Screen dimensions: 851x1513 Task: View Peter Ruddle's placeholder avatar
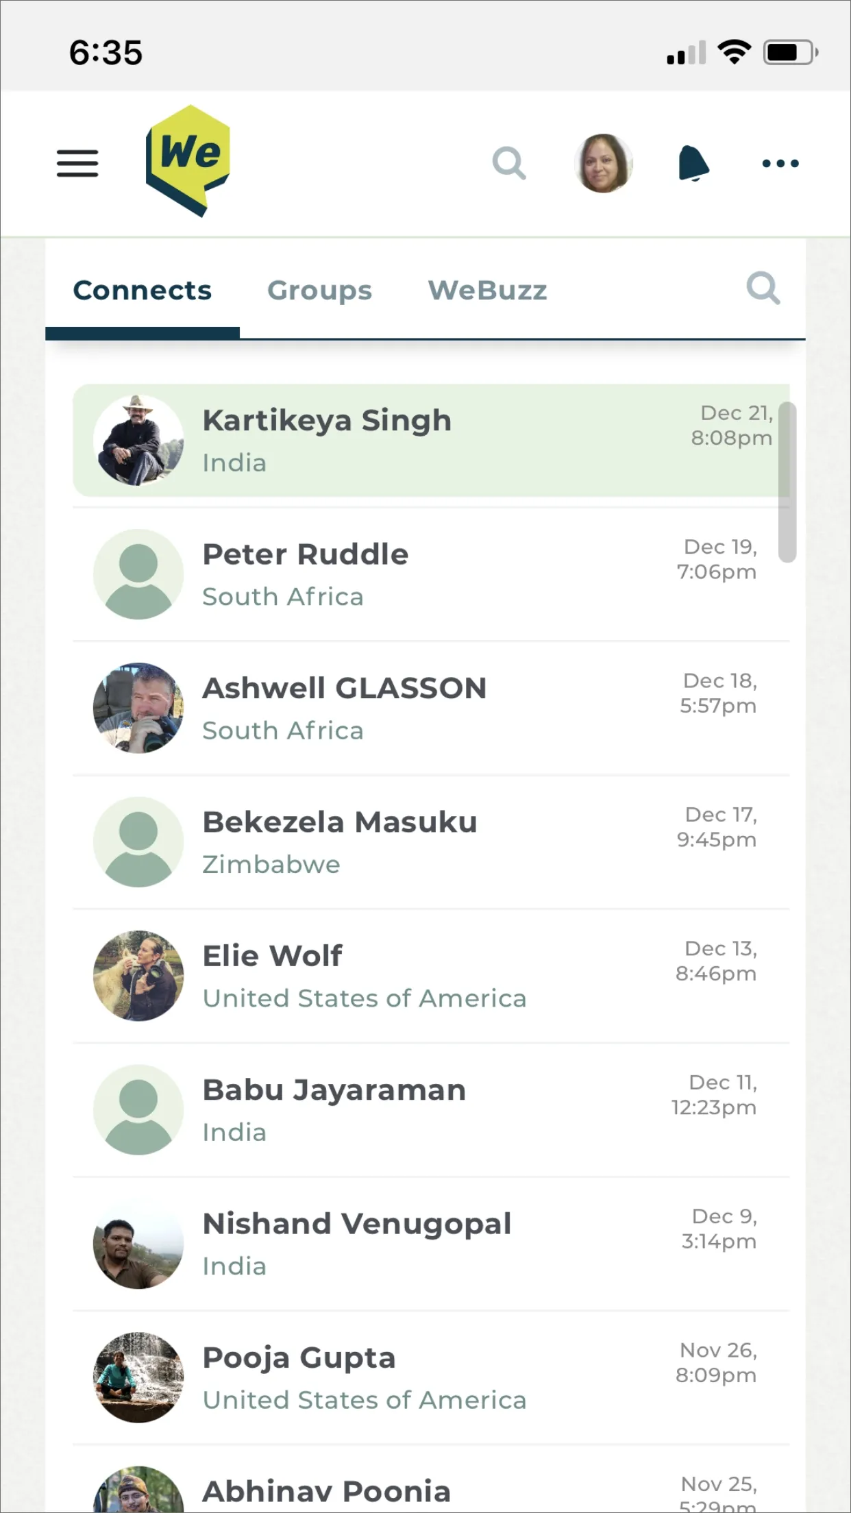(x=138, y=574)
